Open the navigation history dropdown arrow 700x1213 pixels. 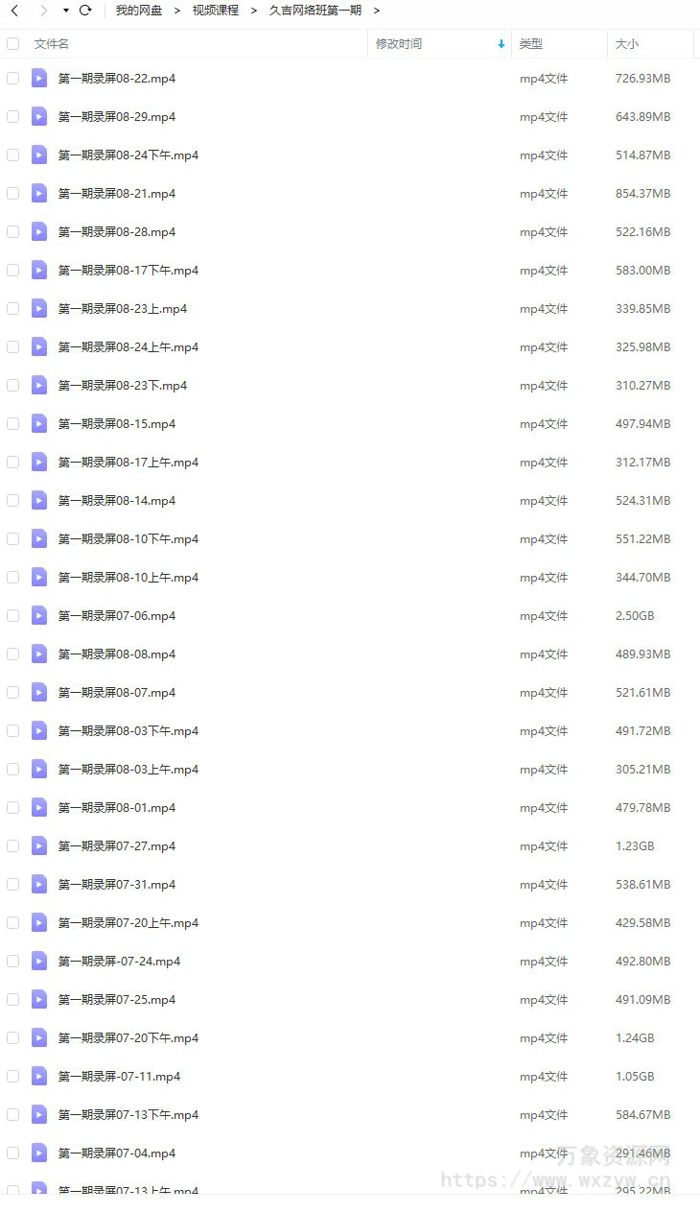[x=65, y=11]
